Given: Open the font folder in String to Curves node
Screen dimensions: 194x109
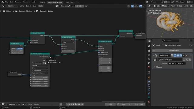Looking at the screenshot, I should [46, 63].
